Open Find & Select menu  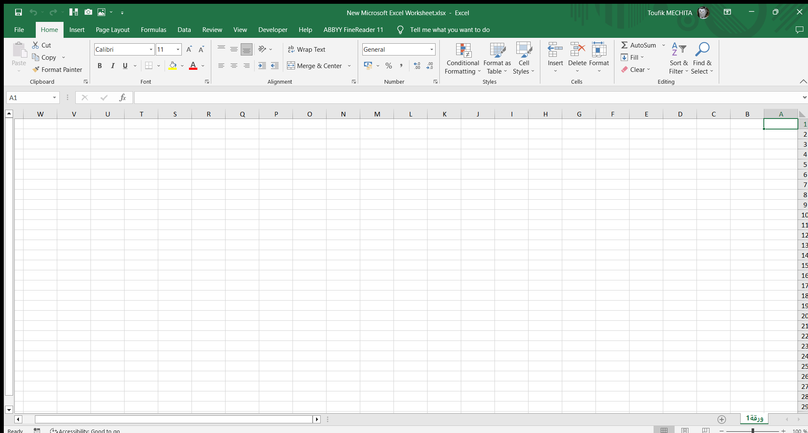click(702, 58)
